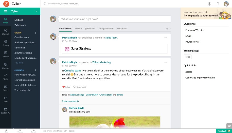Screen dimensions: 232x133
Task: Open the All feeds filter dropdown
Action: click(168, 29)
